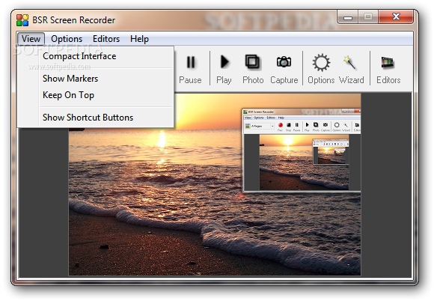Toggle Keep On Top option
The image size is (434, 301).
(96, 95)
